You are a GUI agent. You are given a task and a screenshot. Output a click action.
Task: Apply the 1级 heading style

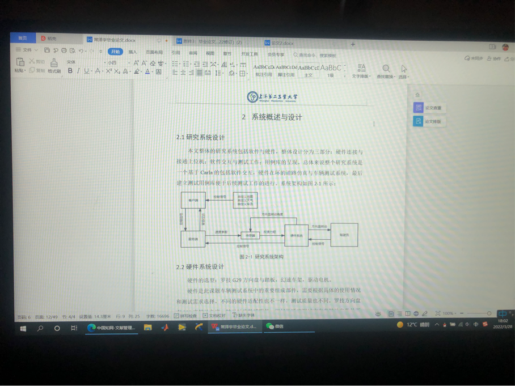click(331, 71)
